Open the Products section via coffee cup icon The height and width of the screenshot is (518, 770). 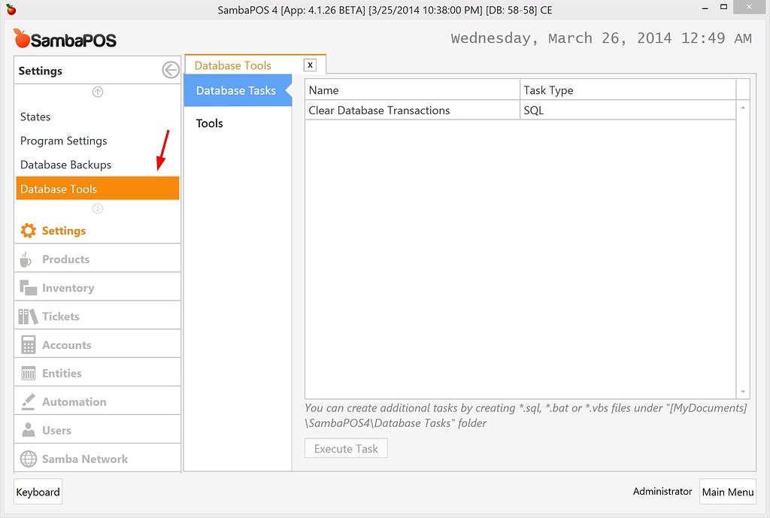pyautogui.click(x=28, y=258)
